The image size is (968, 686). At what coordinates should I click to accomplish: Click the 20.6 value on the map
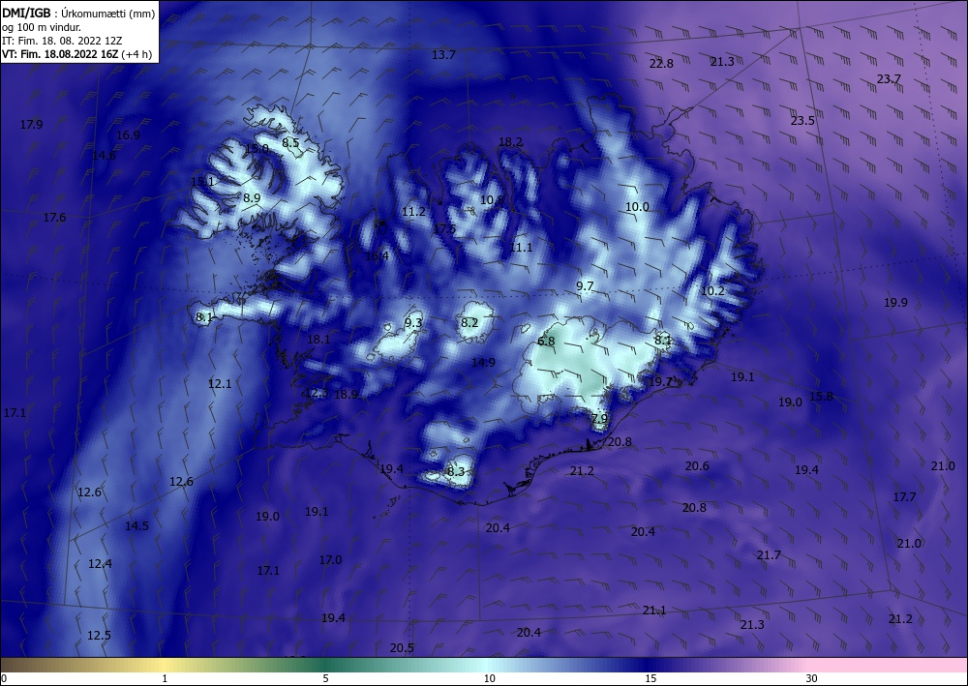(x=697, y=466)
